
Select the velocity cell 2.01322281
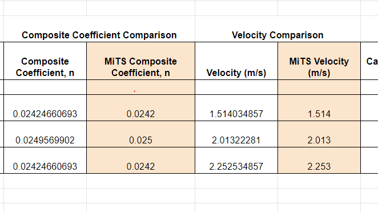[x=236, y=134]
